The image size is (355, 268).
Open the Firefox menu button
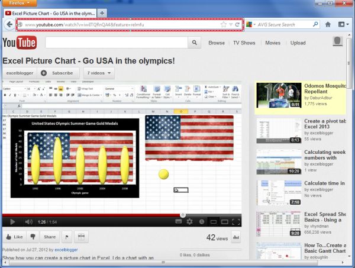[x=19, y=3]
